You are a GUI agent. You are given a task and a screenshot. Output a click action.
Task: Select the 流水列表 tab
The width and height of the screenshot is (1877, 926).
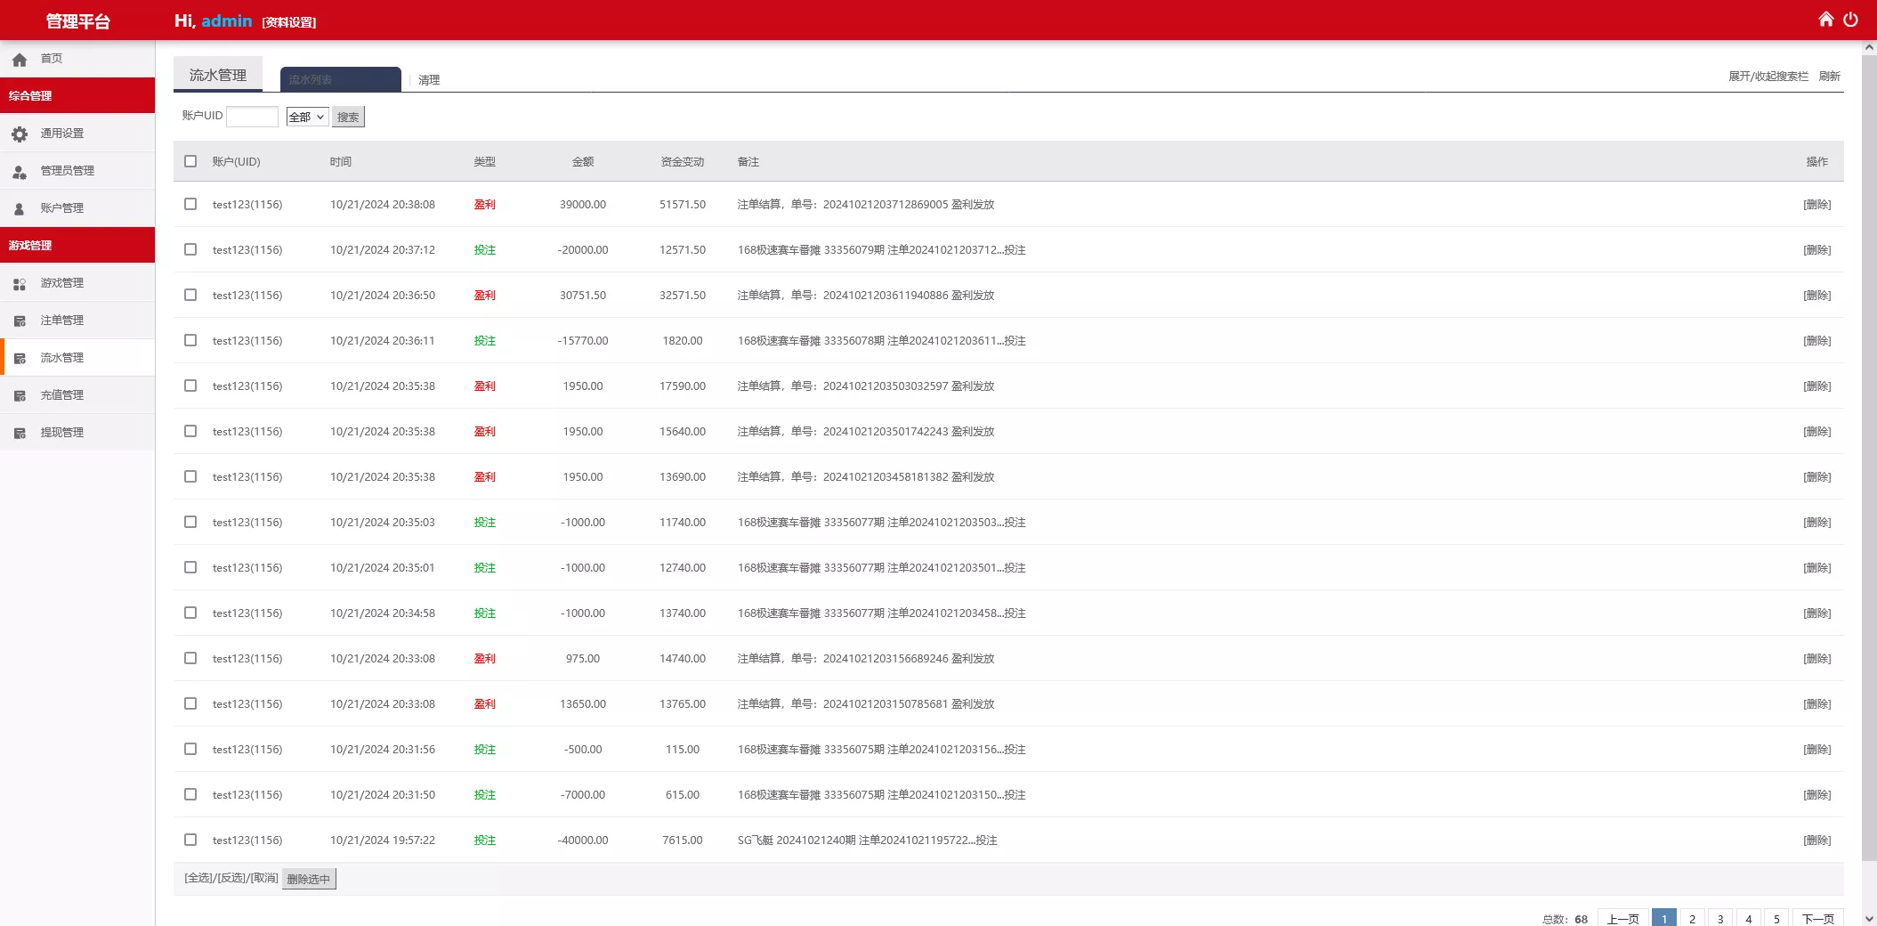(x=340, y=79)
